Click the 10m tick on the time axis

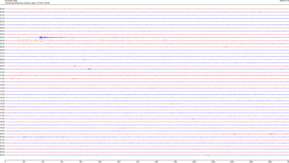tap(100, 162)
